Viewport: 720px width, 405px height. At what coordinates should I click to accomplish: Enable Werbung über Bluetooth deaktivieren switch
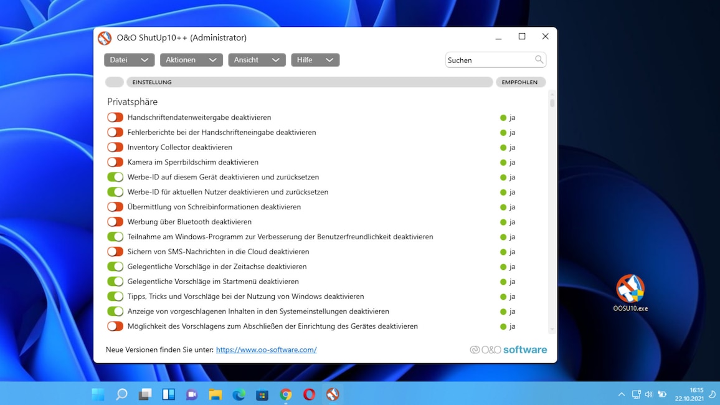[115, 222]
